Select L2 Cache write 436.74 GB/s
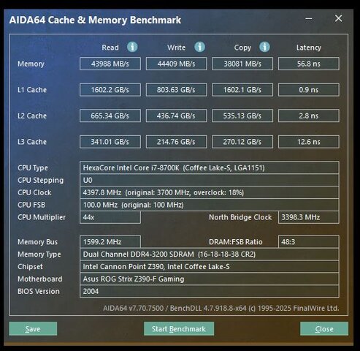 click(176, 116)
